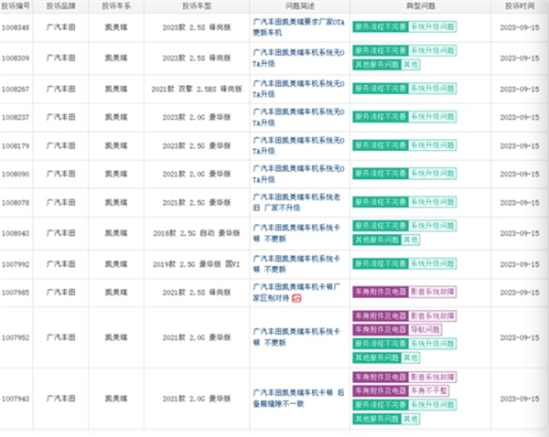Click 导航问题 tag in row 1007952
The width and height of the screenshot is (549, 437).
(x=425, y=330)
